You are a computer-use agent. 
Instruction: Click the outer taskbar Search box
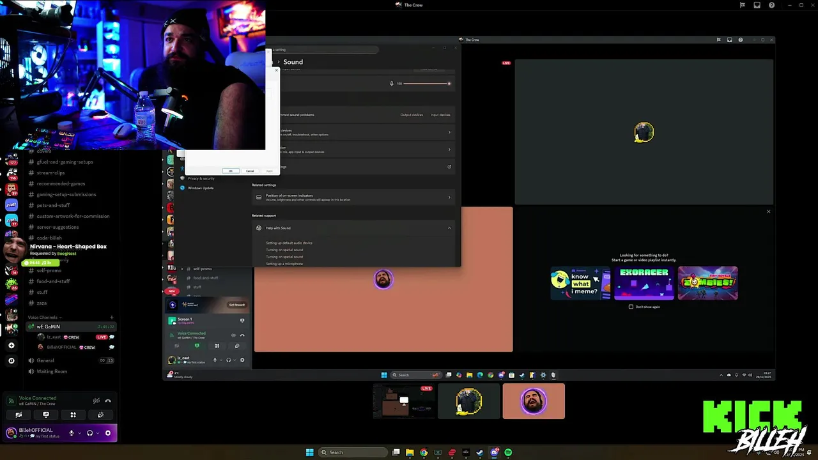coord(353,452)
